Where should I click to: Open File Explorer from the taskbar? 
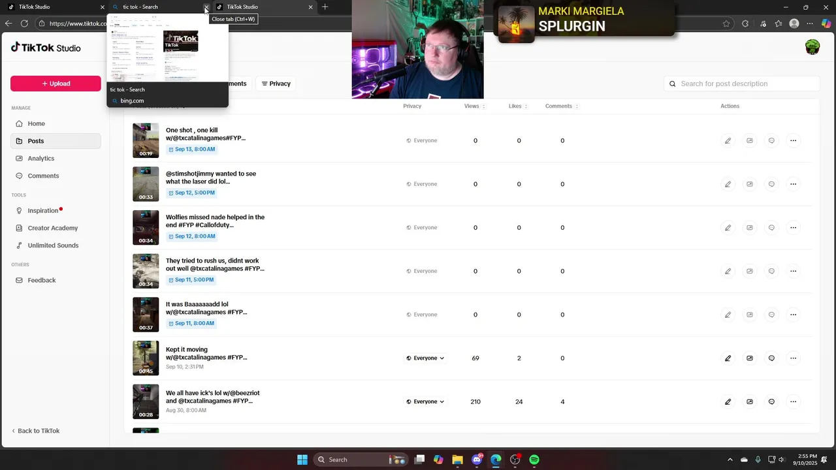coord(457,460)
